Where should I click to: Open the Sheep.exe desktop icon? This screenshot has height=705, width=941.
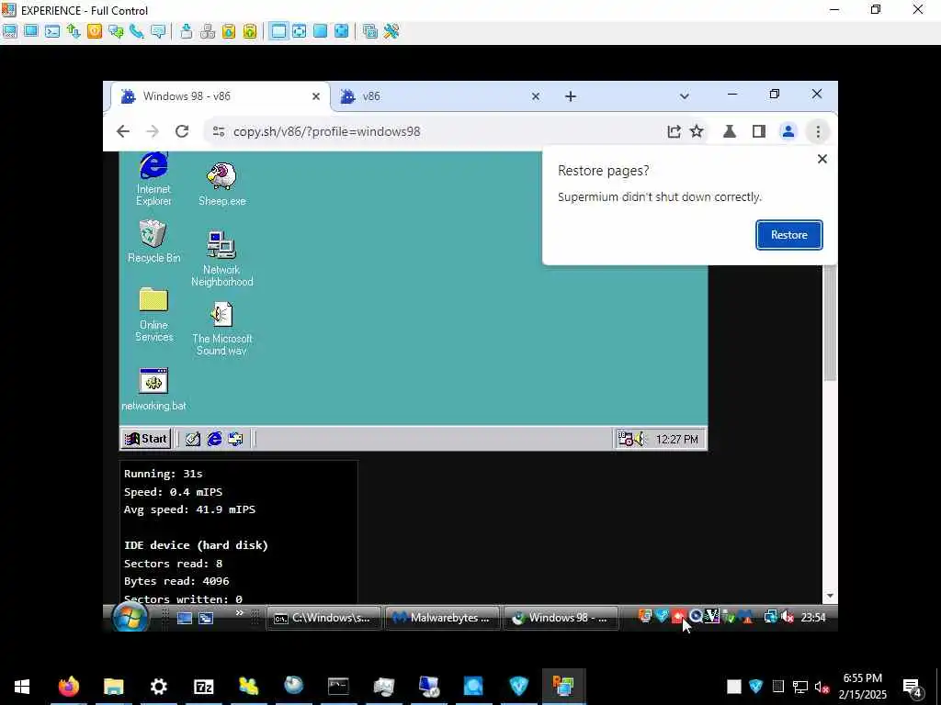click(222, 184)
